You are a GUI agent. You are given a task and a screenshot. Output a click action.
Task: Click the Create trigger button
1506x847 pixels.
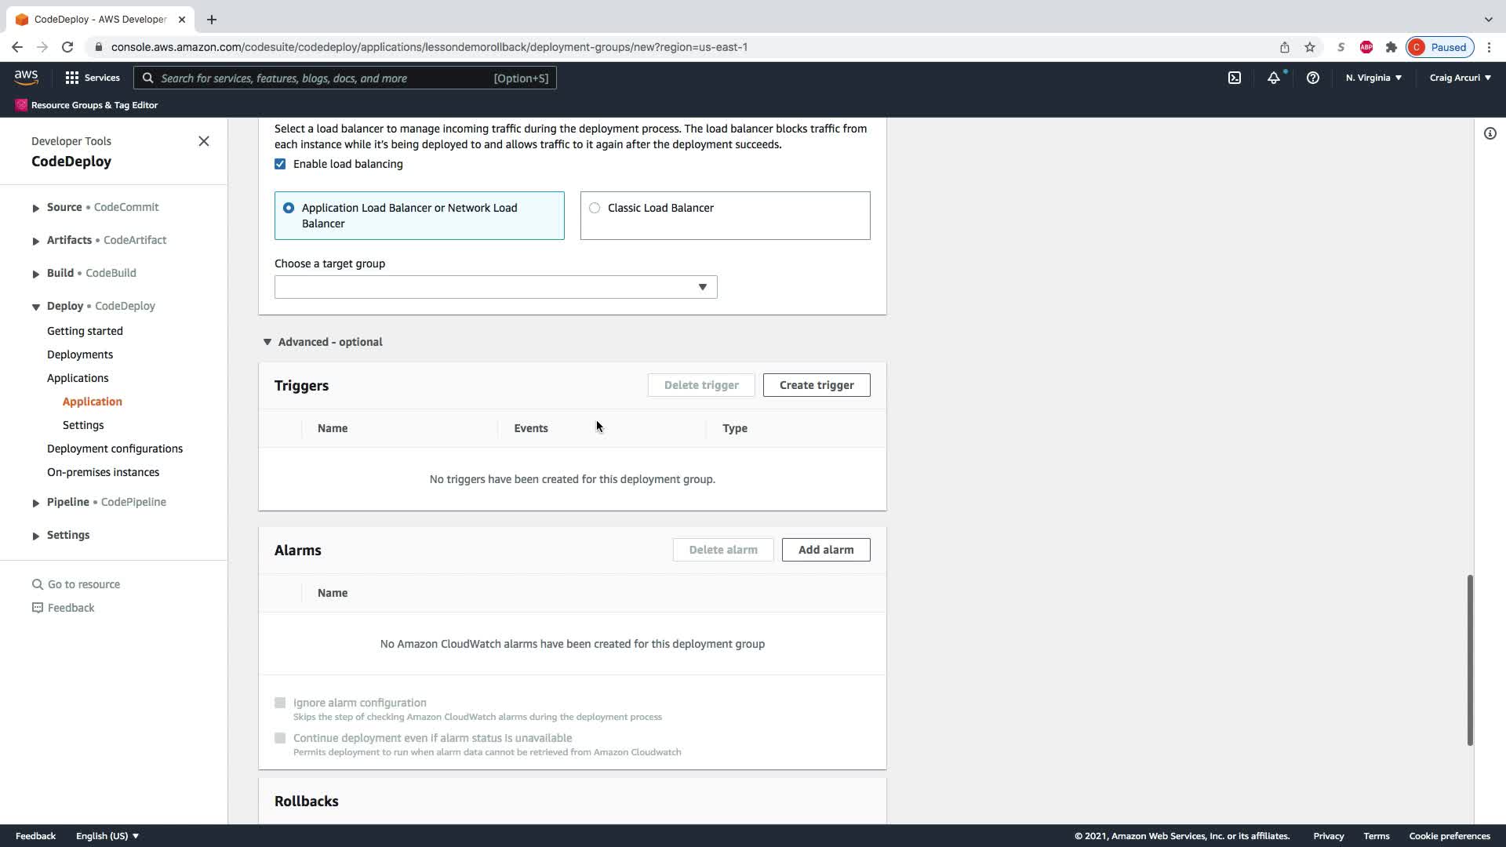[816, 385]
